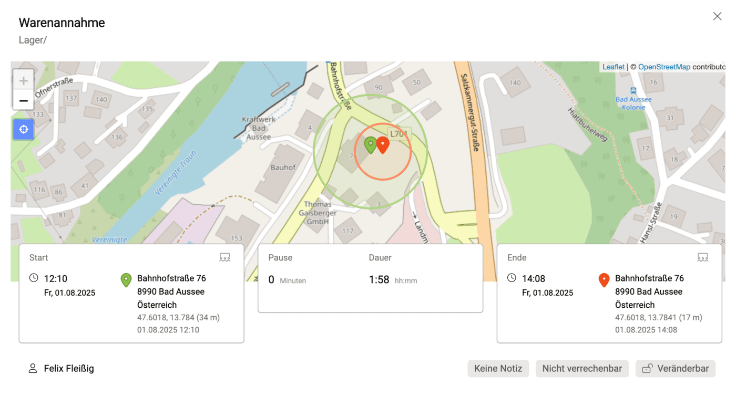Open the OpenStreetMap link
736x396 pixels.
tap(664, 67)
